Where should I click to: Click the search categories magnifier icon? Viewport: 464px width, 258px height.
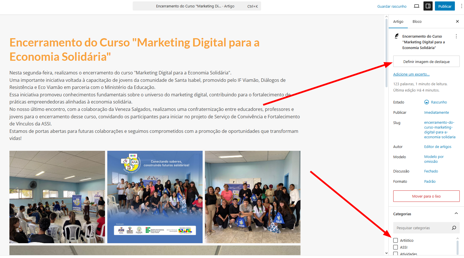[454, 228]
